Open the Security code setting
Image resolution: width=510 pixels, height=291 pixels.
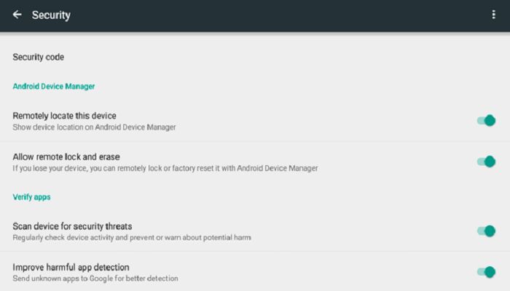click(x=255, y=57)
